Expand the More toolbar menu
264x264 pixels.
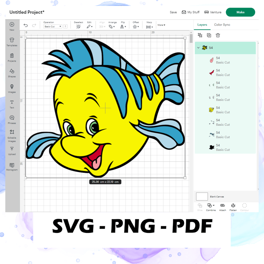161,25
